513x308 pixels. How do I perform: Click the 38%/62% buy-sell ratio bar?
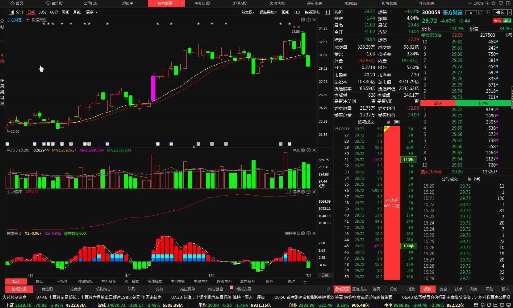tap(466, 103)
